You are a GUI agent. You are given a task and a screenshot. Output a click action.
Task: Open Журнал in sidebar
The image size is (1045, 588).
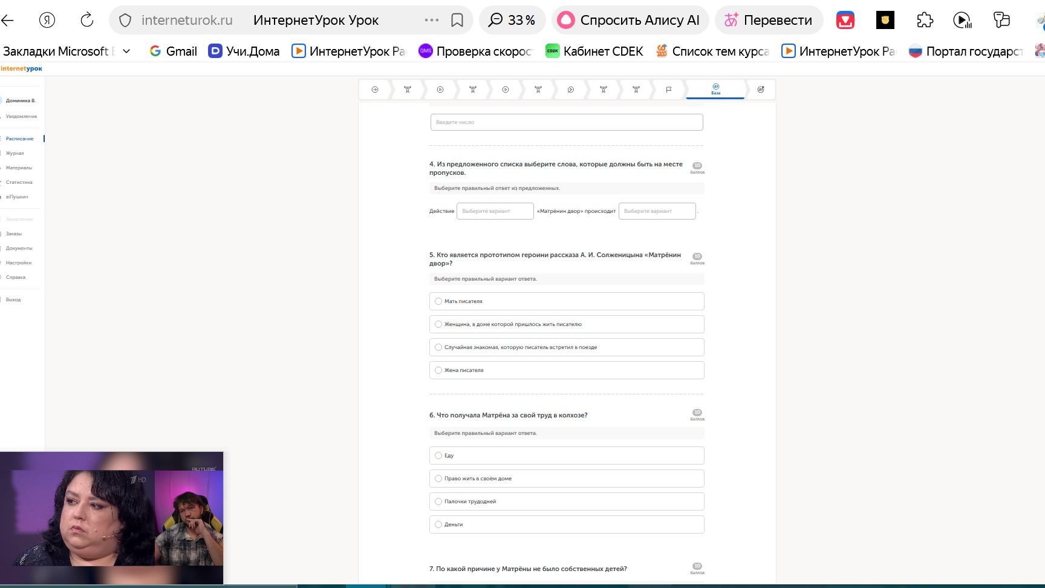pos(15,153)
